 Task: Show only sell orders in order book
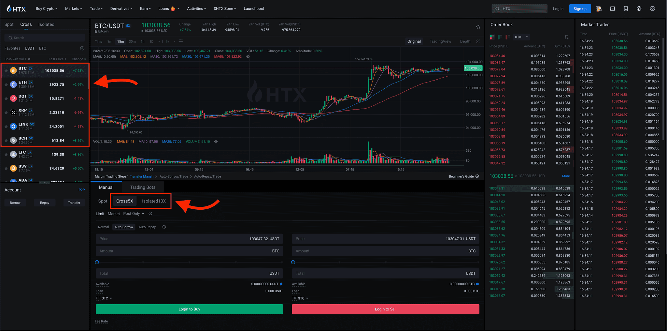click(508, 37)
